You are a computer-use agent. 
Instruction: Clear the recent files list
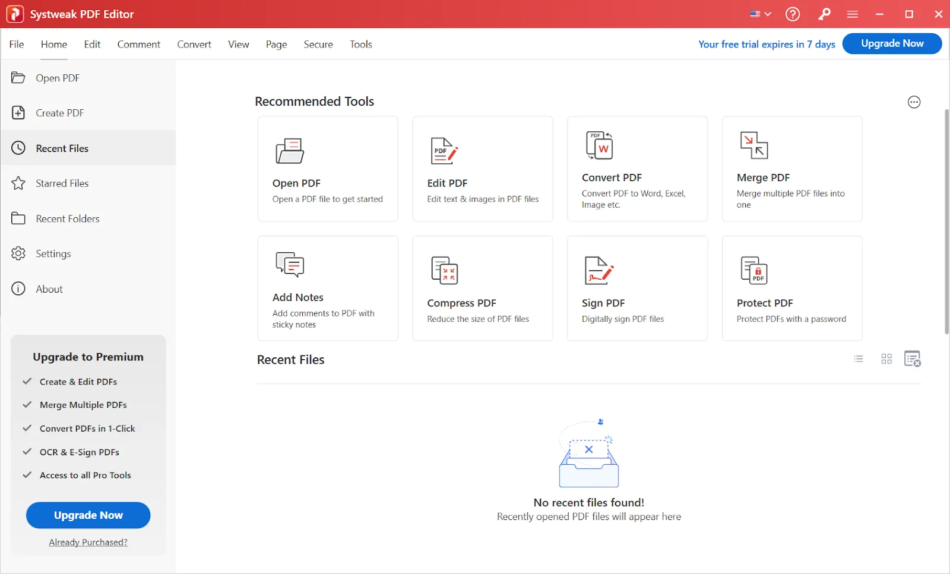pos(913,359)
